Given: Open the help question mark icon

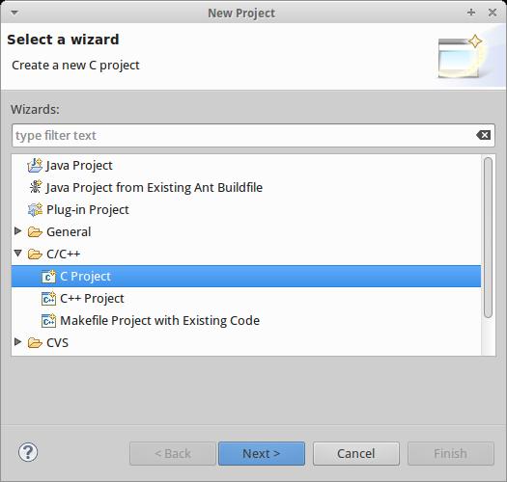Looking at the screenshot, I should tap(28, 452).
